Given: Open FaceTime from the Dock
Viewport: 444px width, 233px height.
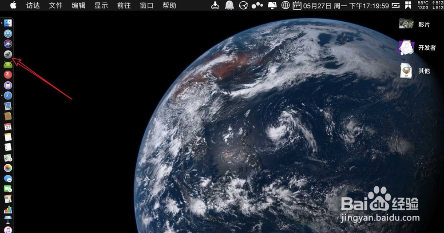Looking at the screenshot, I should (8, 189).
